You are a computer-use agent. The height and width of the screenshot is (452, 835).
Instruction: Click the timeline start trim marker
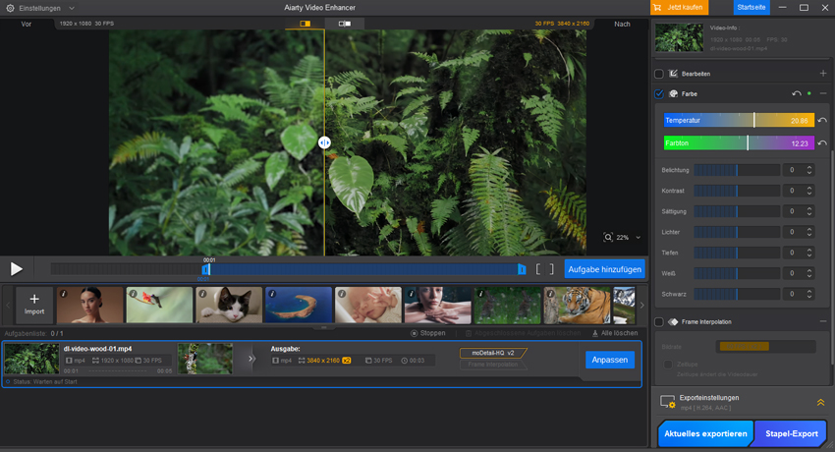point(206,269)
